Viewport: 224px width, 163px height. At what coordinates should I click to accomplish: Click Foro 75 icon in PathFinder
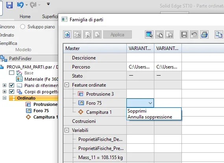tap(29, 111)
